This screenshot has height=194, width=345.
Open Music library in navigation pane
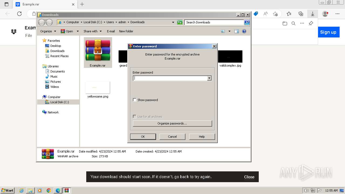(x=54, y=77)
